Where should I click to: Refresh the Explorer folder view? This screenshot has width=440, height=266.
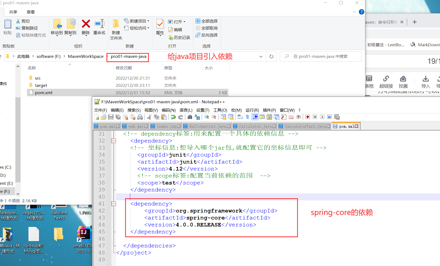271,56
